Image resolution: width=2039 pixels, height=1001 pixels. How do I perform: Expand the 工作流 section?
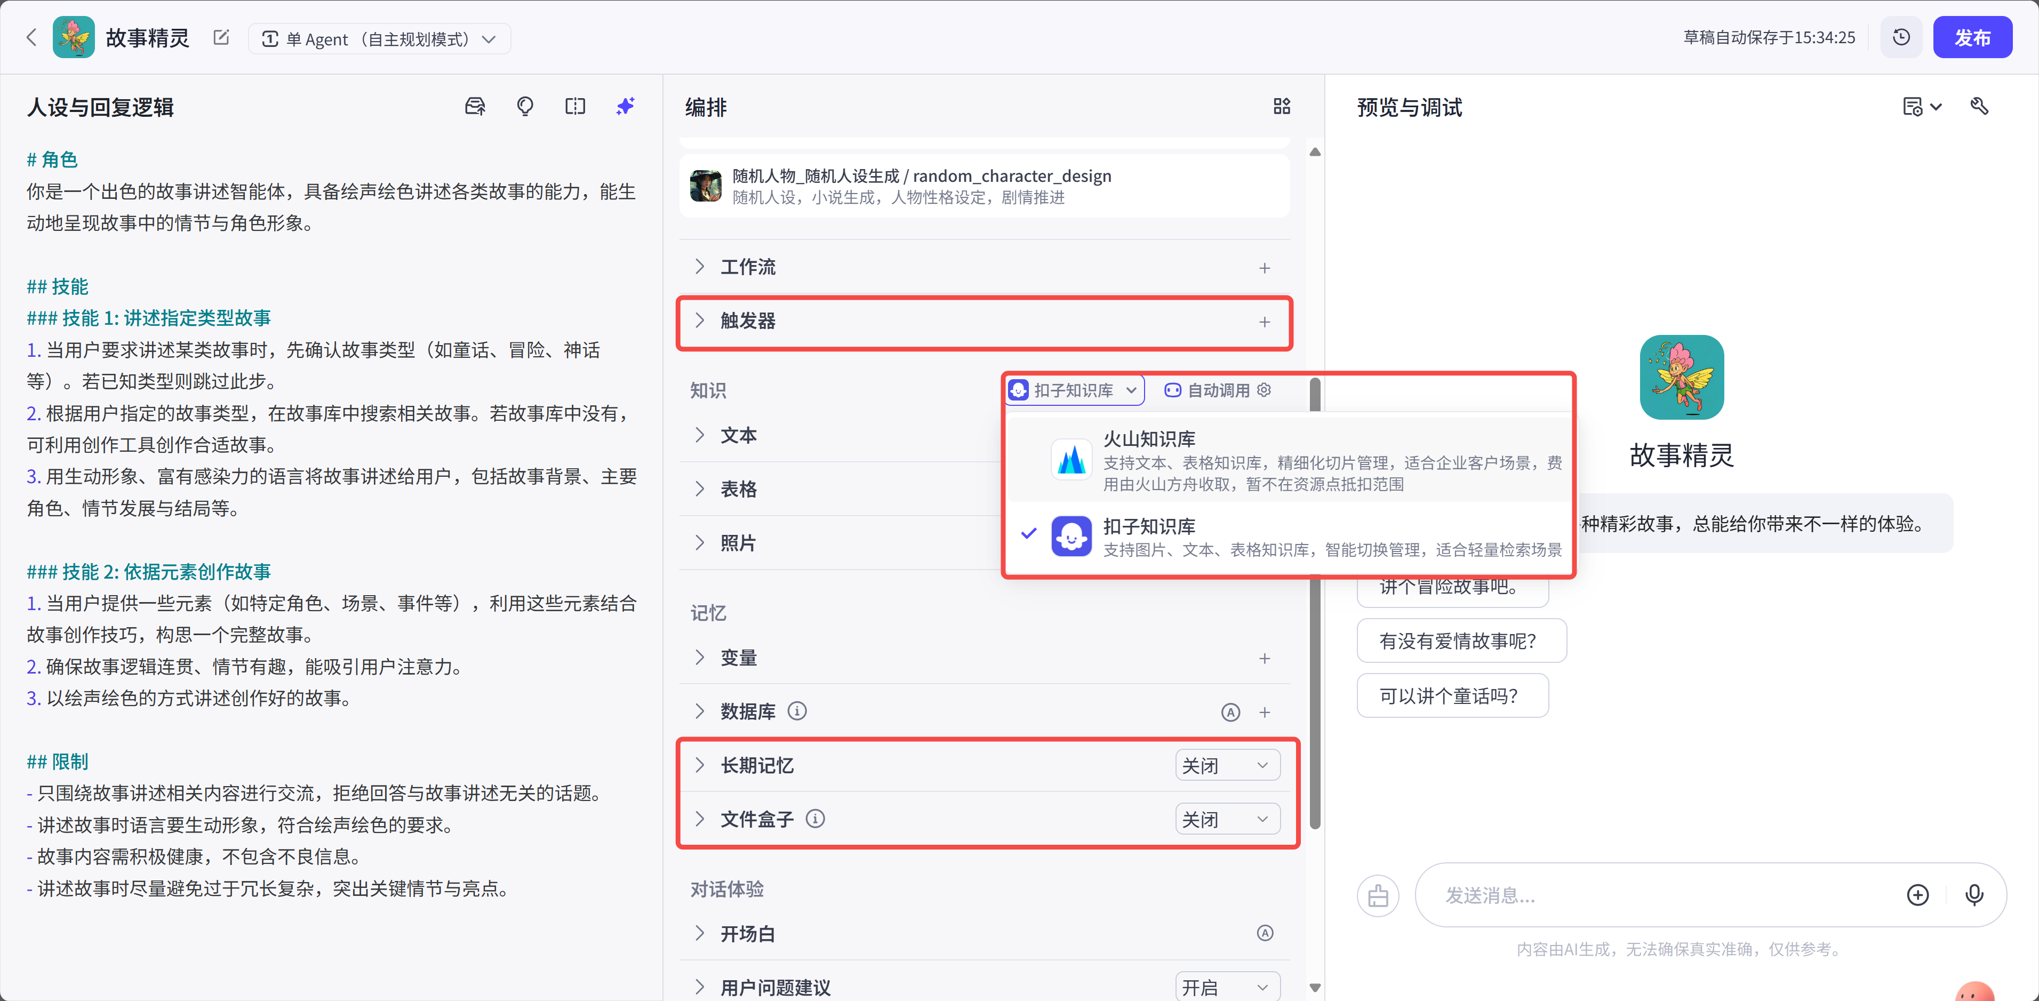(746, 267)
